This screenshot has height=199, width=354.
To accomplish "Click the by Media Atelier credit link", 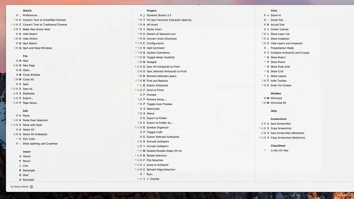I will [x=19, y=187].
